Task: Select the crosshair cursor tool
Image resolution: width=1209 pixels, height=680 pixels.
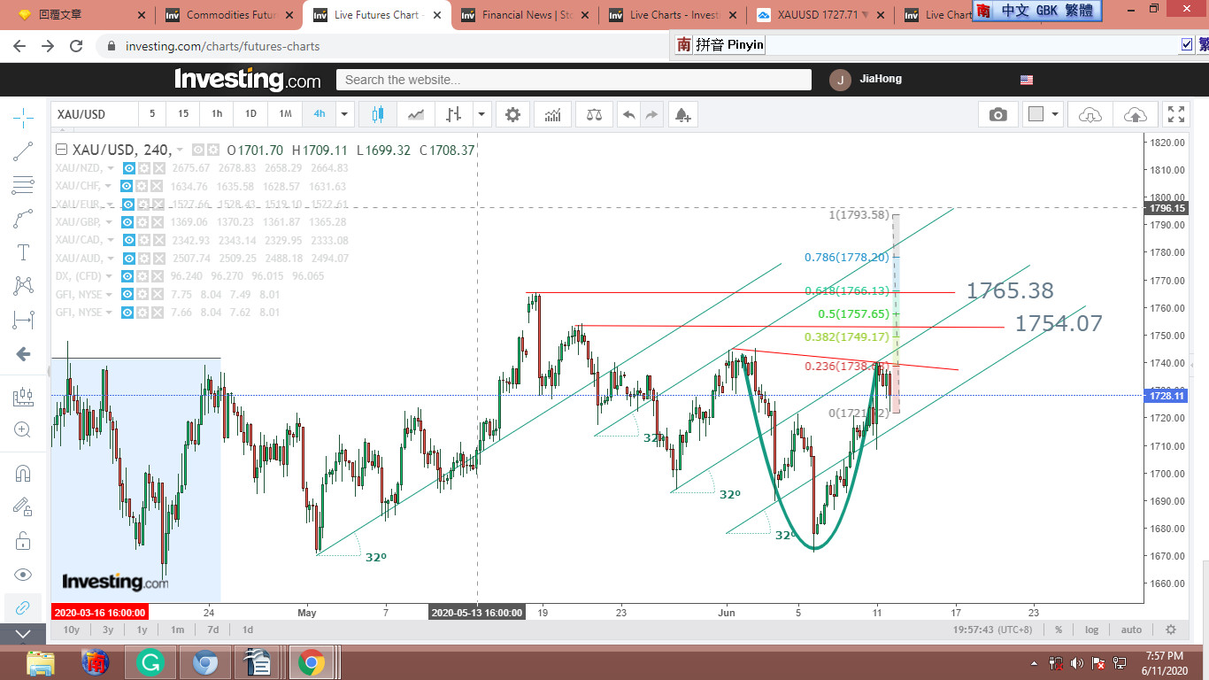Action: [23, 116]
